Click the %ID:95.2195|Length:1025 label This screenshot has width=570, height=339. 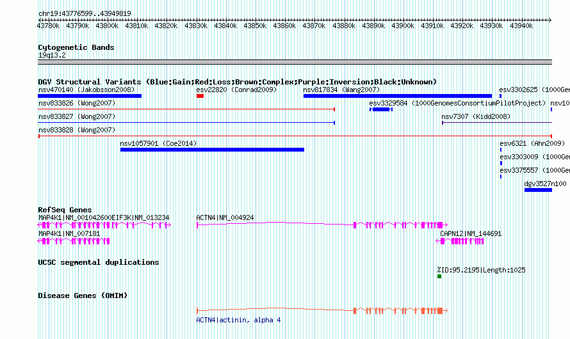[x=482, y=270]
